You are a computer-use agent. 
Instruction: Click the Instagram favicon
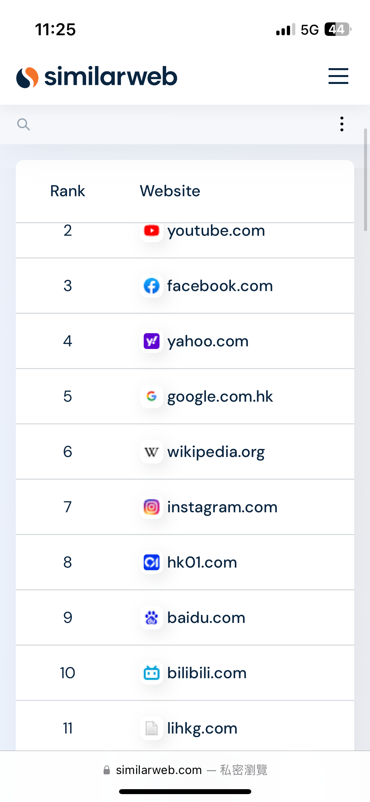(x=152, y=507)
